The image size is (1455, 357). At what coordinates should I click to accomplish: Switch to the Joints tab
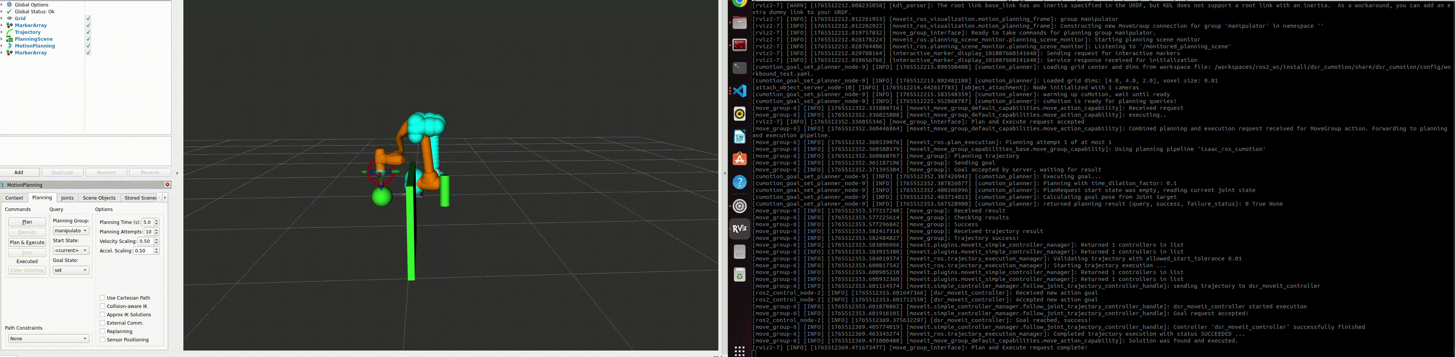(67, 198)
